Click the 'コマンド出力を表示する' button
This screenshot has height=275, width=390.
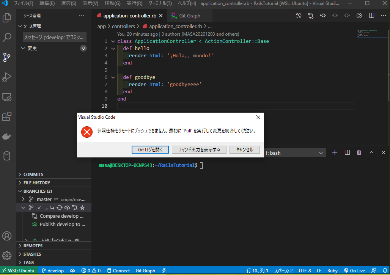coord(199,150)
